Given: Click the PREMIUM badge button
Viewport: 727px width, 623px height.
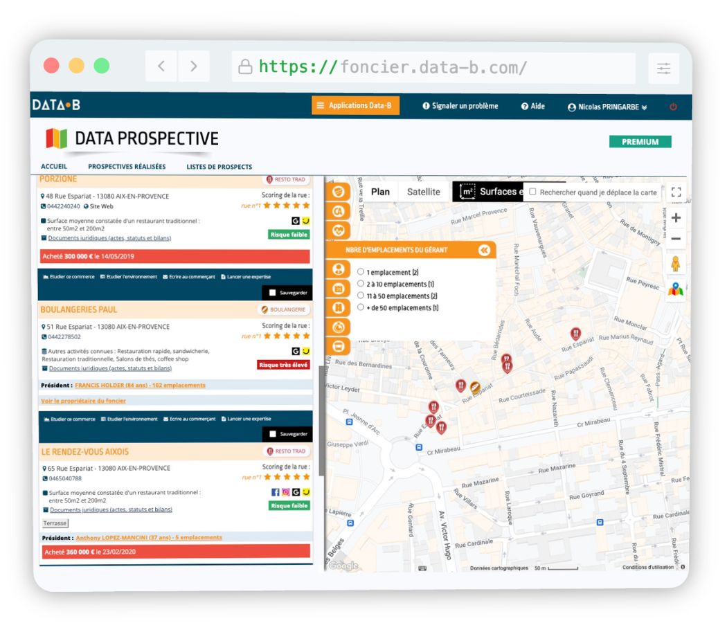Looking at the screenshot, I should [640, 142].
